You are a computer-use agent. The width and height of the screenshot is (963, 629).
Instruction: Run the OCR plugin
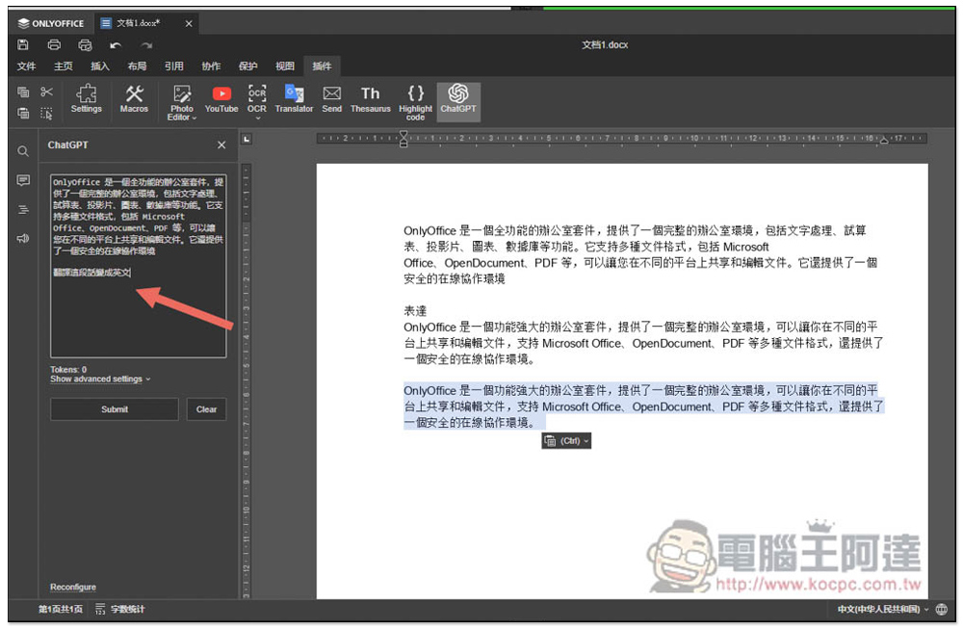pos(257,101)
